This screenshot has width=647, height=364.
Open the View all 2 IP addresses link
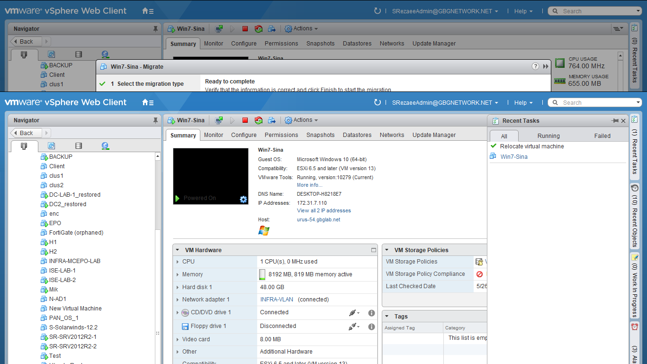pos(324,210)
